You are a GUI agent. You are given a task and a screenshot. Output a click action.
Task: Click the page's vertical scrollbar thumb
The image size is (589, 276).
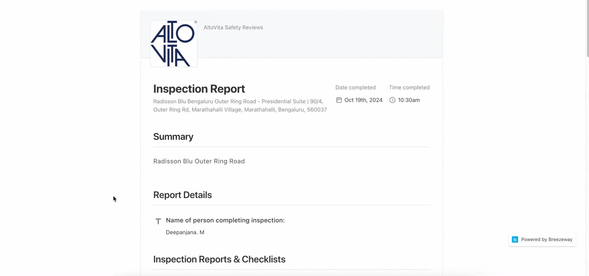pos(587,29)
